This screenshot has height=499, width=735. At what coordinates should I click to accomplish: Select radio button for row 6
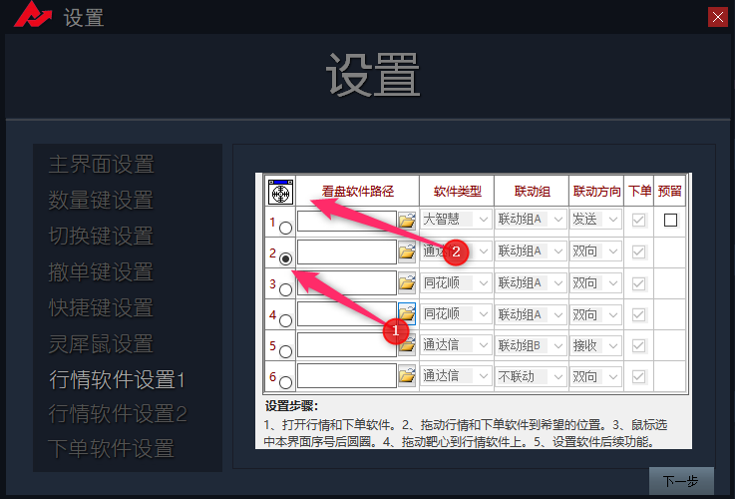tap(285, 382)
